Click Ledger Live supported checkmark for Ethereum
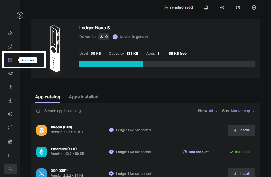271x177 pixels. [111, 152]
